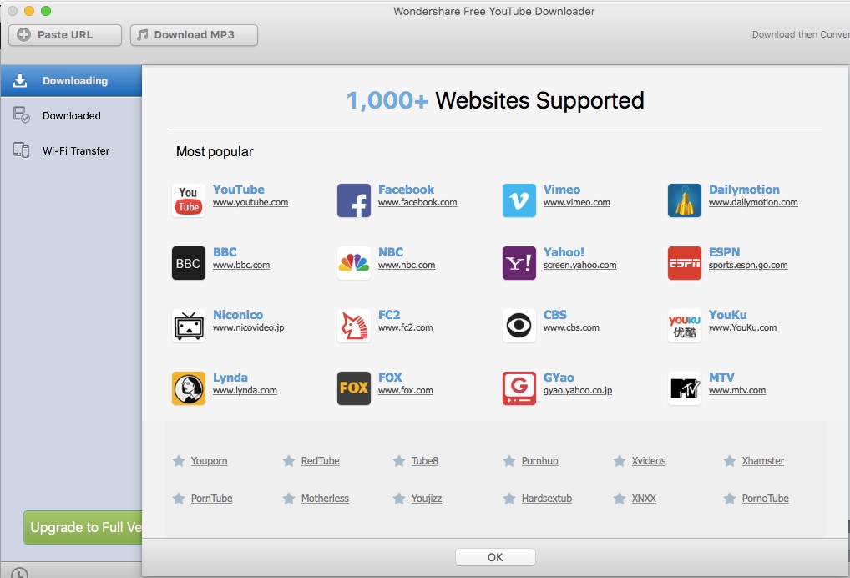Open the www.youtube.com link

(250, 202)
